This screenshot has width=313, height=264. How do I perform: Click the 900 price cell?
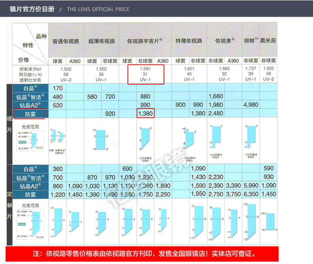click(180, 105)
